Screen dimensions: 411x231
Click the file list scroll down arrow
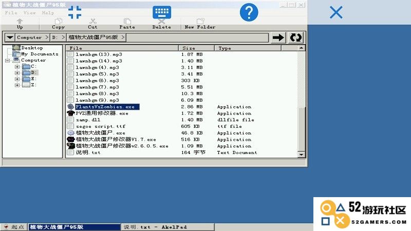302,155
